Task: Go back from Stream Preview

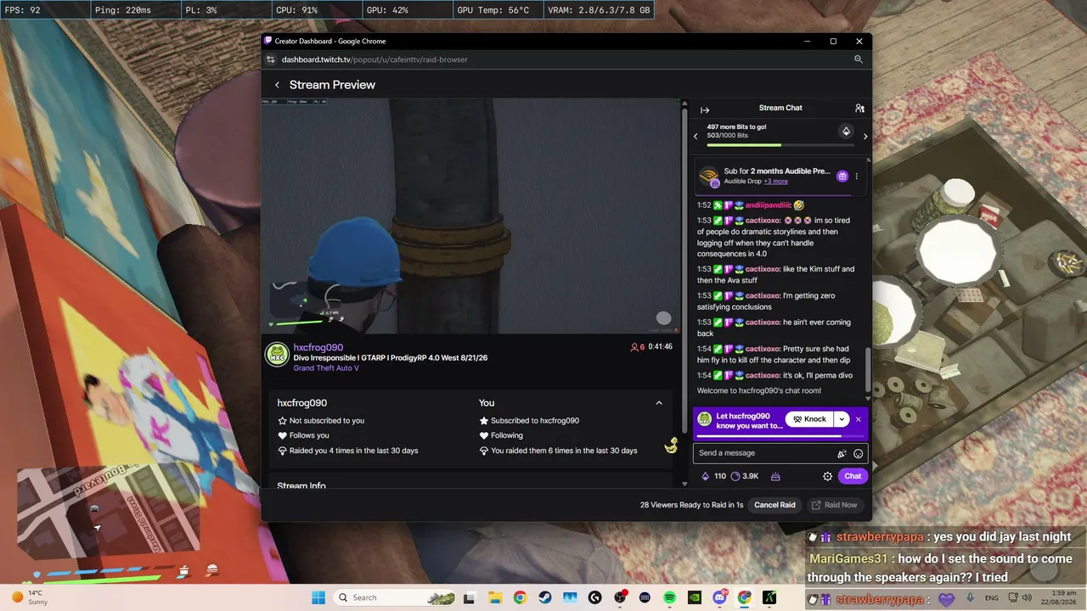Action: point(277,85)
